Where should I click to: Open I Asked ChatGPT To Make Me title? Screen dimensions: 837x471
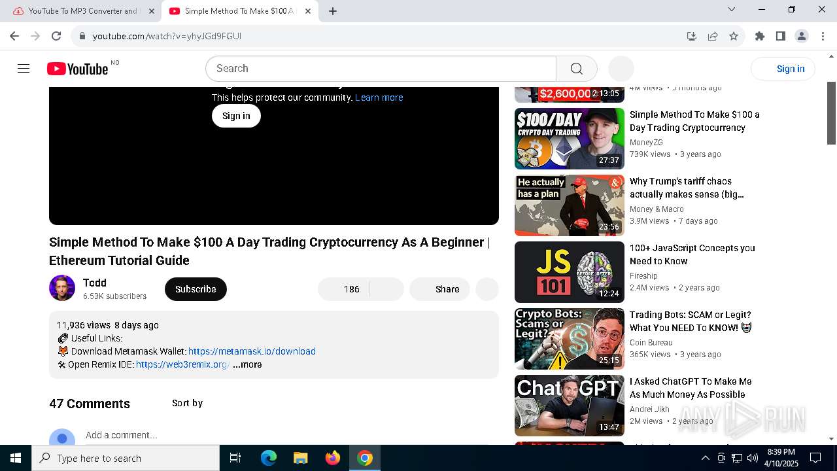pos(691,388)
